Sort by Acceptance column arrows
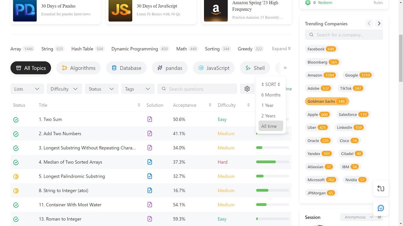Viewport: 403px width, 226px height. coord(210,105)
